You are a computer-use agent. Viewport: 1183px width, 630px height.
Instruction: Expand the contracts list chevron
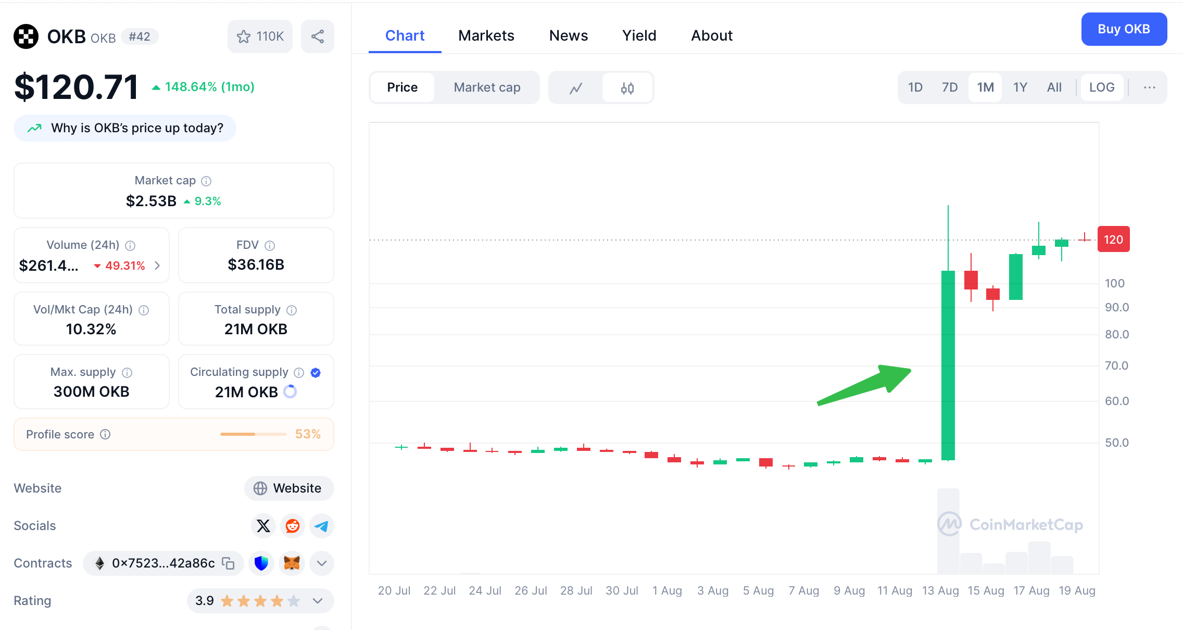322,563
